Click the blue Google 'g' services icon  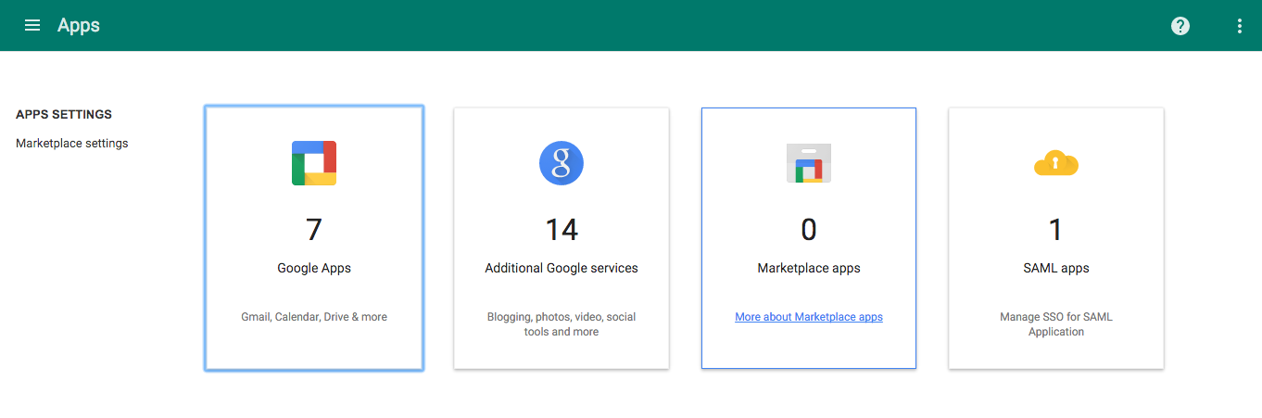pos(562,163)
